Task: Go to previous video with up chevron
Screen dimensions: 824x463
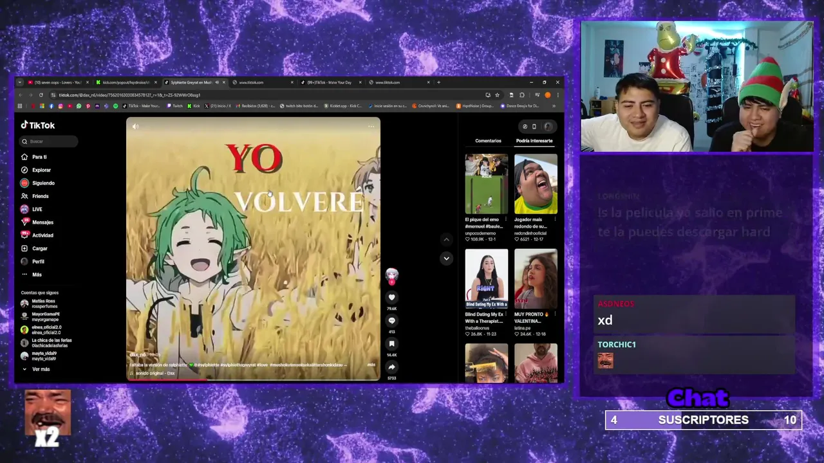Action: click(446, 239)
